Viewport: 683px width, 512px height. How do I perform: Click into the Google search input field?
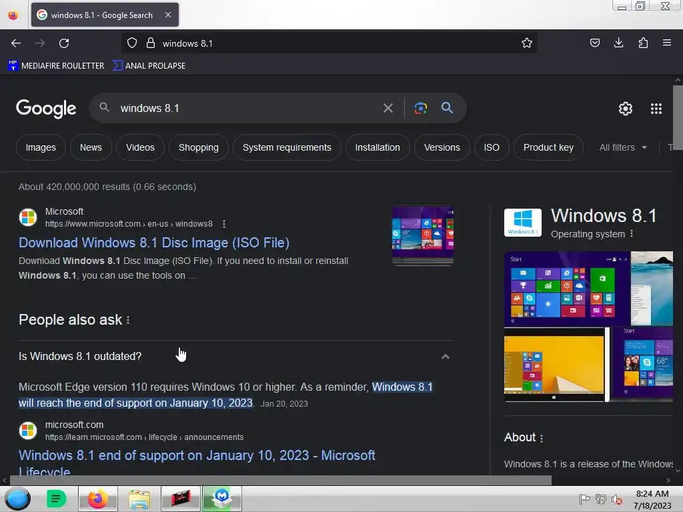246,108
